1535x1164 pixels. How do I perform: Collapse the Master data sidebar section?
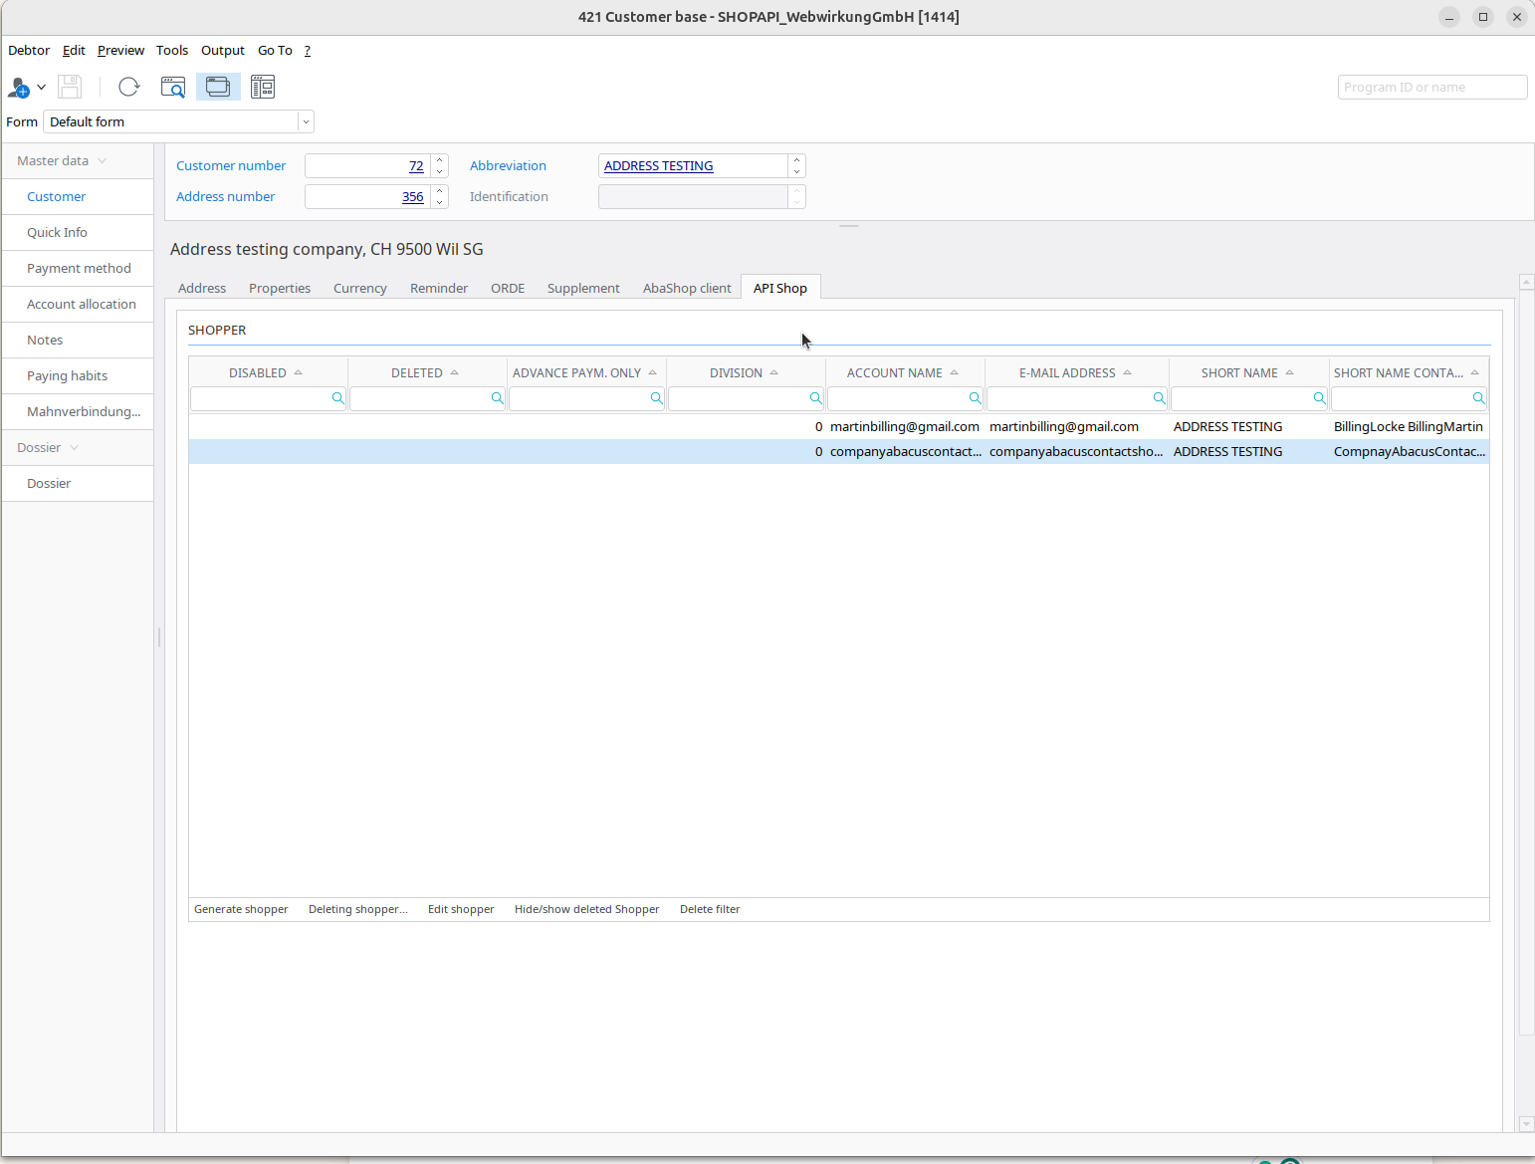coord(62,160)
